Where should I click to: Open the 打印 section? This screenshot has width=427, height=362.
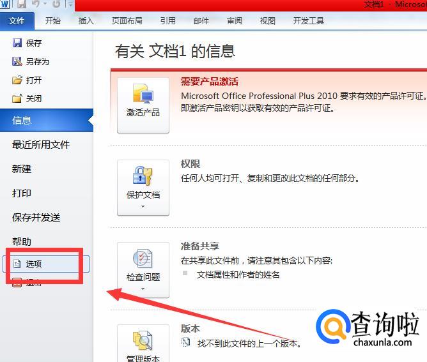coord(22,193)
